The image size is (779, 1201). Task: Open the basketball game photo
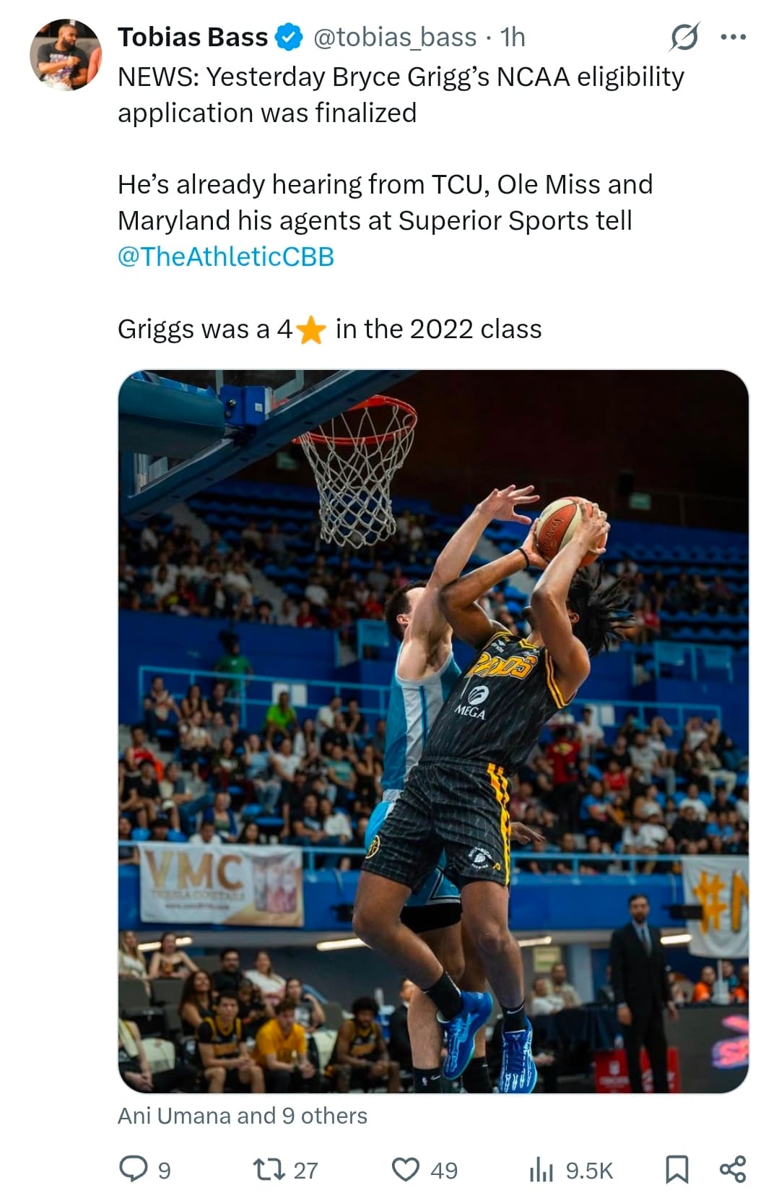[433, 730]
